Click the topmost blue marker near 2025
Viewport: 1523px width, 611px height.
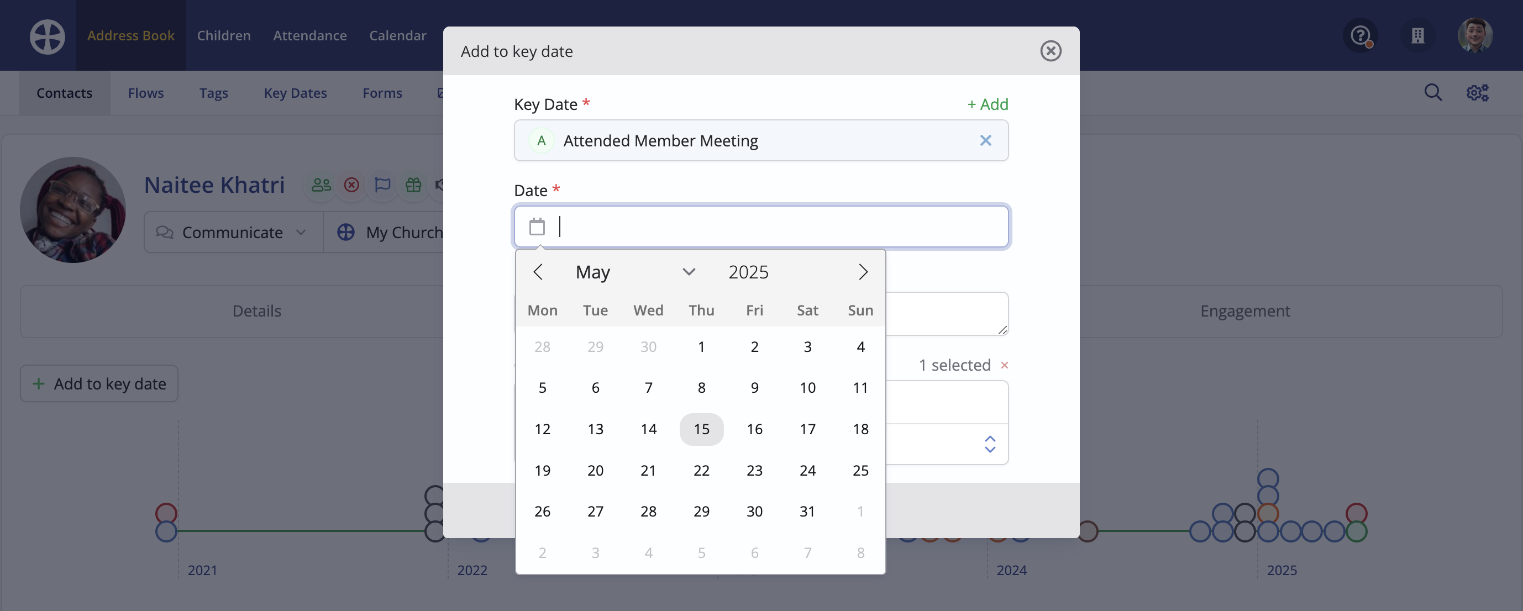click(x=1268, y=478)
